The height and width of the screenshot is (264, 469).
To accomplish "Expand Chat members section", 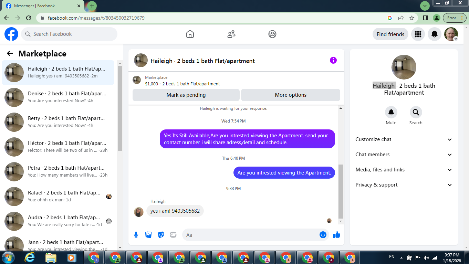I will click(x=404, y=155).
